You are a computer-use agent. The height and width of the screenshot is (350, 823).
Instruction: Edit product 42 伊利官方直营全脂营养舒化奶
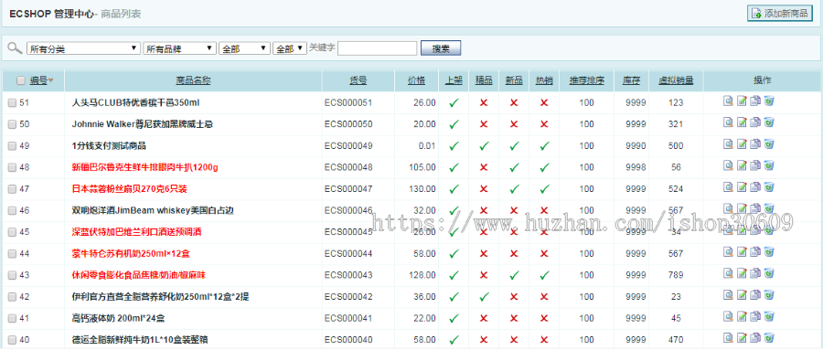point(743,294)
